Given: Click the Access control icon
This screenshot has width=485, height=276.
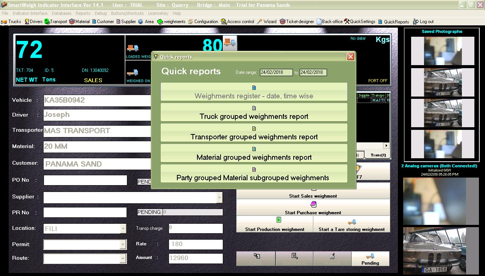Looking at the screenshot, I should (238, 22).
